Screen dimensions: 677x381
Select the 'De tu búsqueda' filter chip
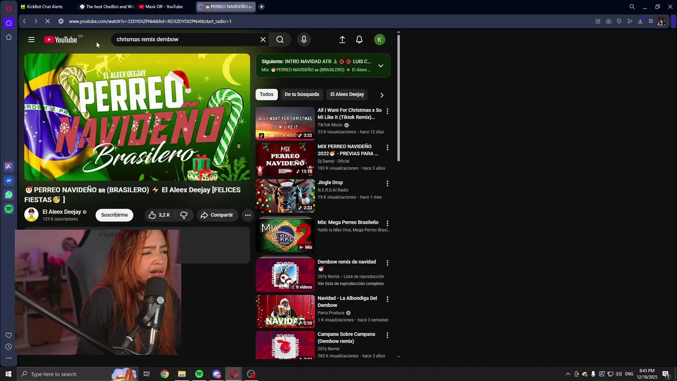[301, 94]
